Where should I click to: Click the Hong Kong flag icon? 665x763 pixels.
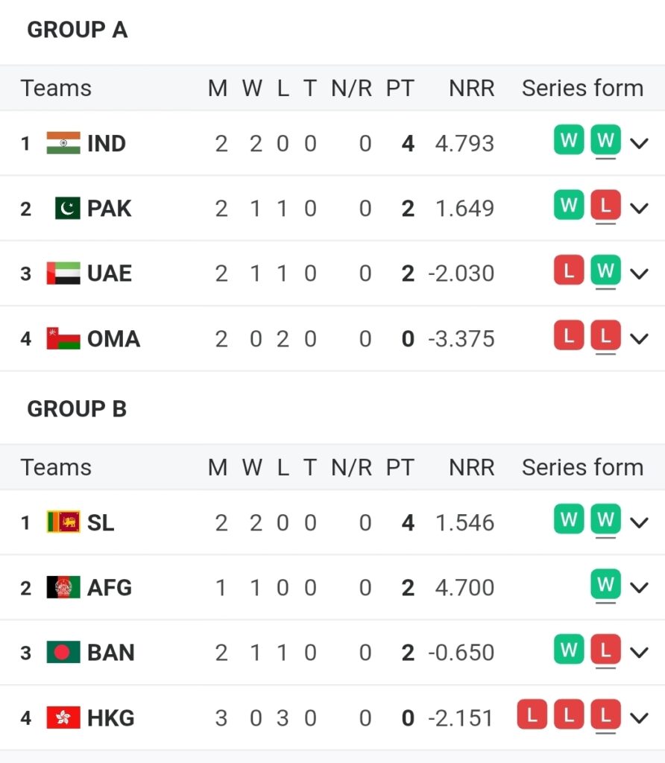coord(63,718)
